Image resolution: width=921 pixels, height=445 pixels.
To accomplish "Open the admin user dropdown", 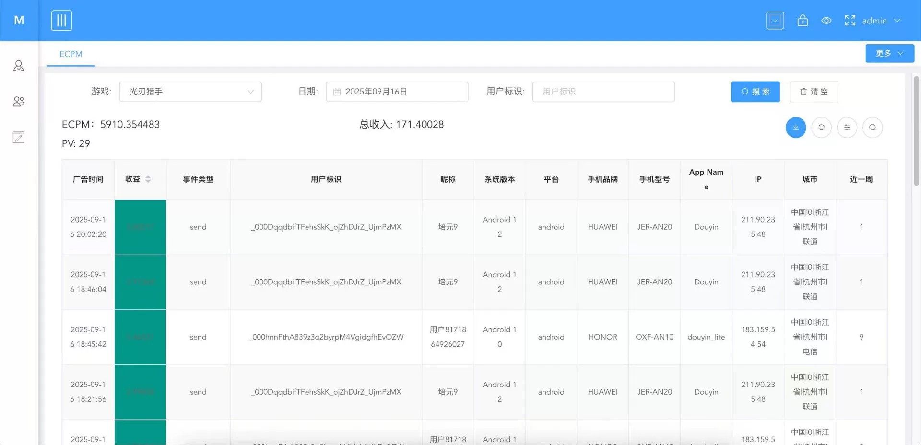I will (881, 21).
